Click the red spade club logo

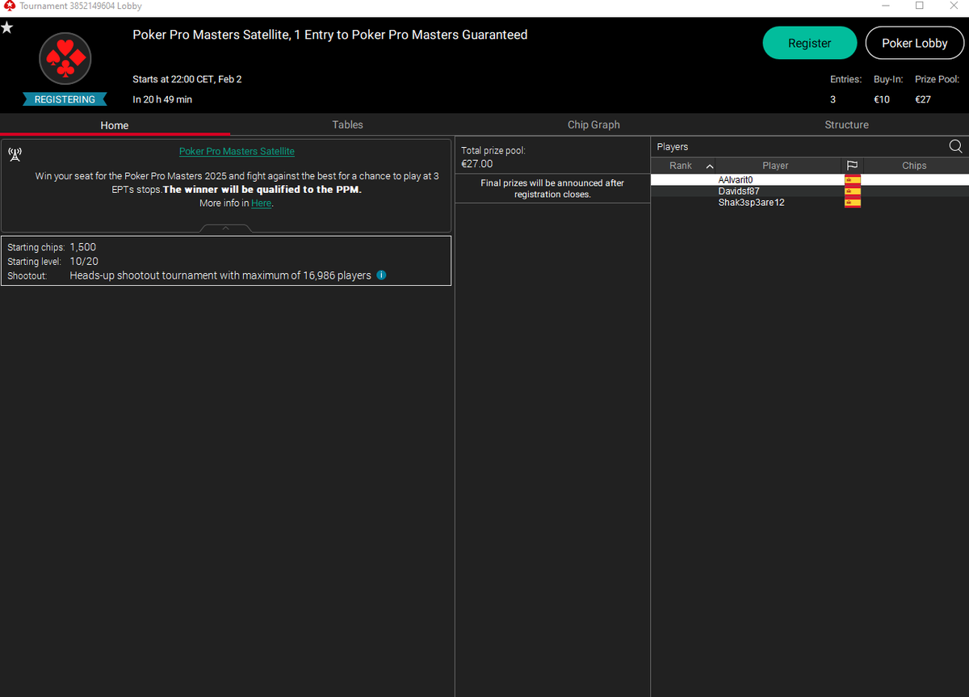point(65,58)
